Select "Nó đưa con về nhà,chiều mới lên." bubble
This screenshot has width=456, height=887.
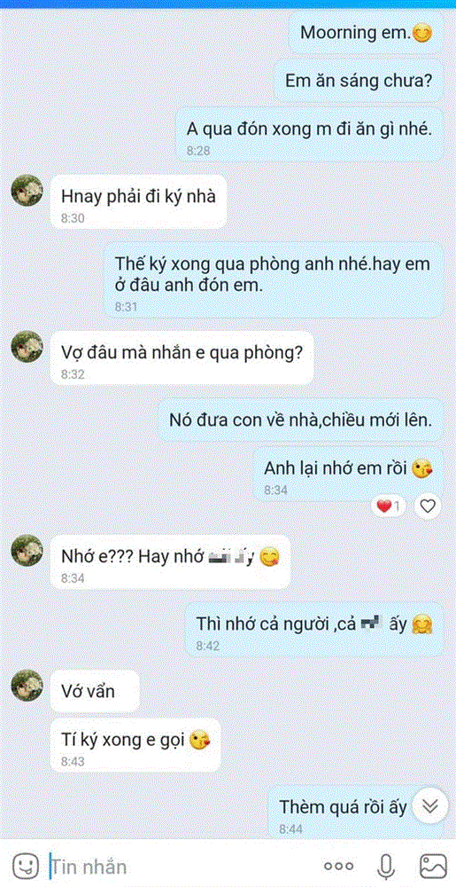[x=300, y=420]
